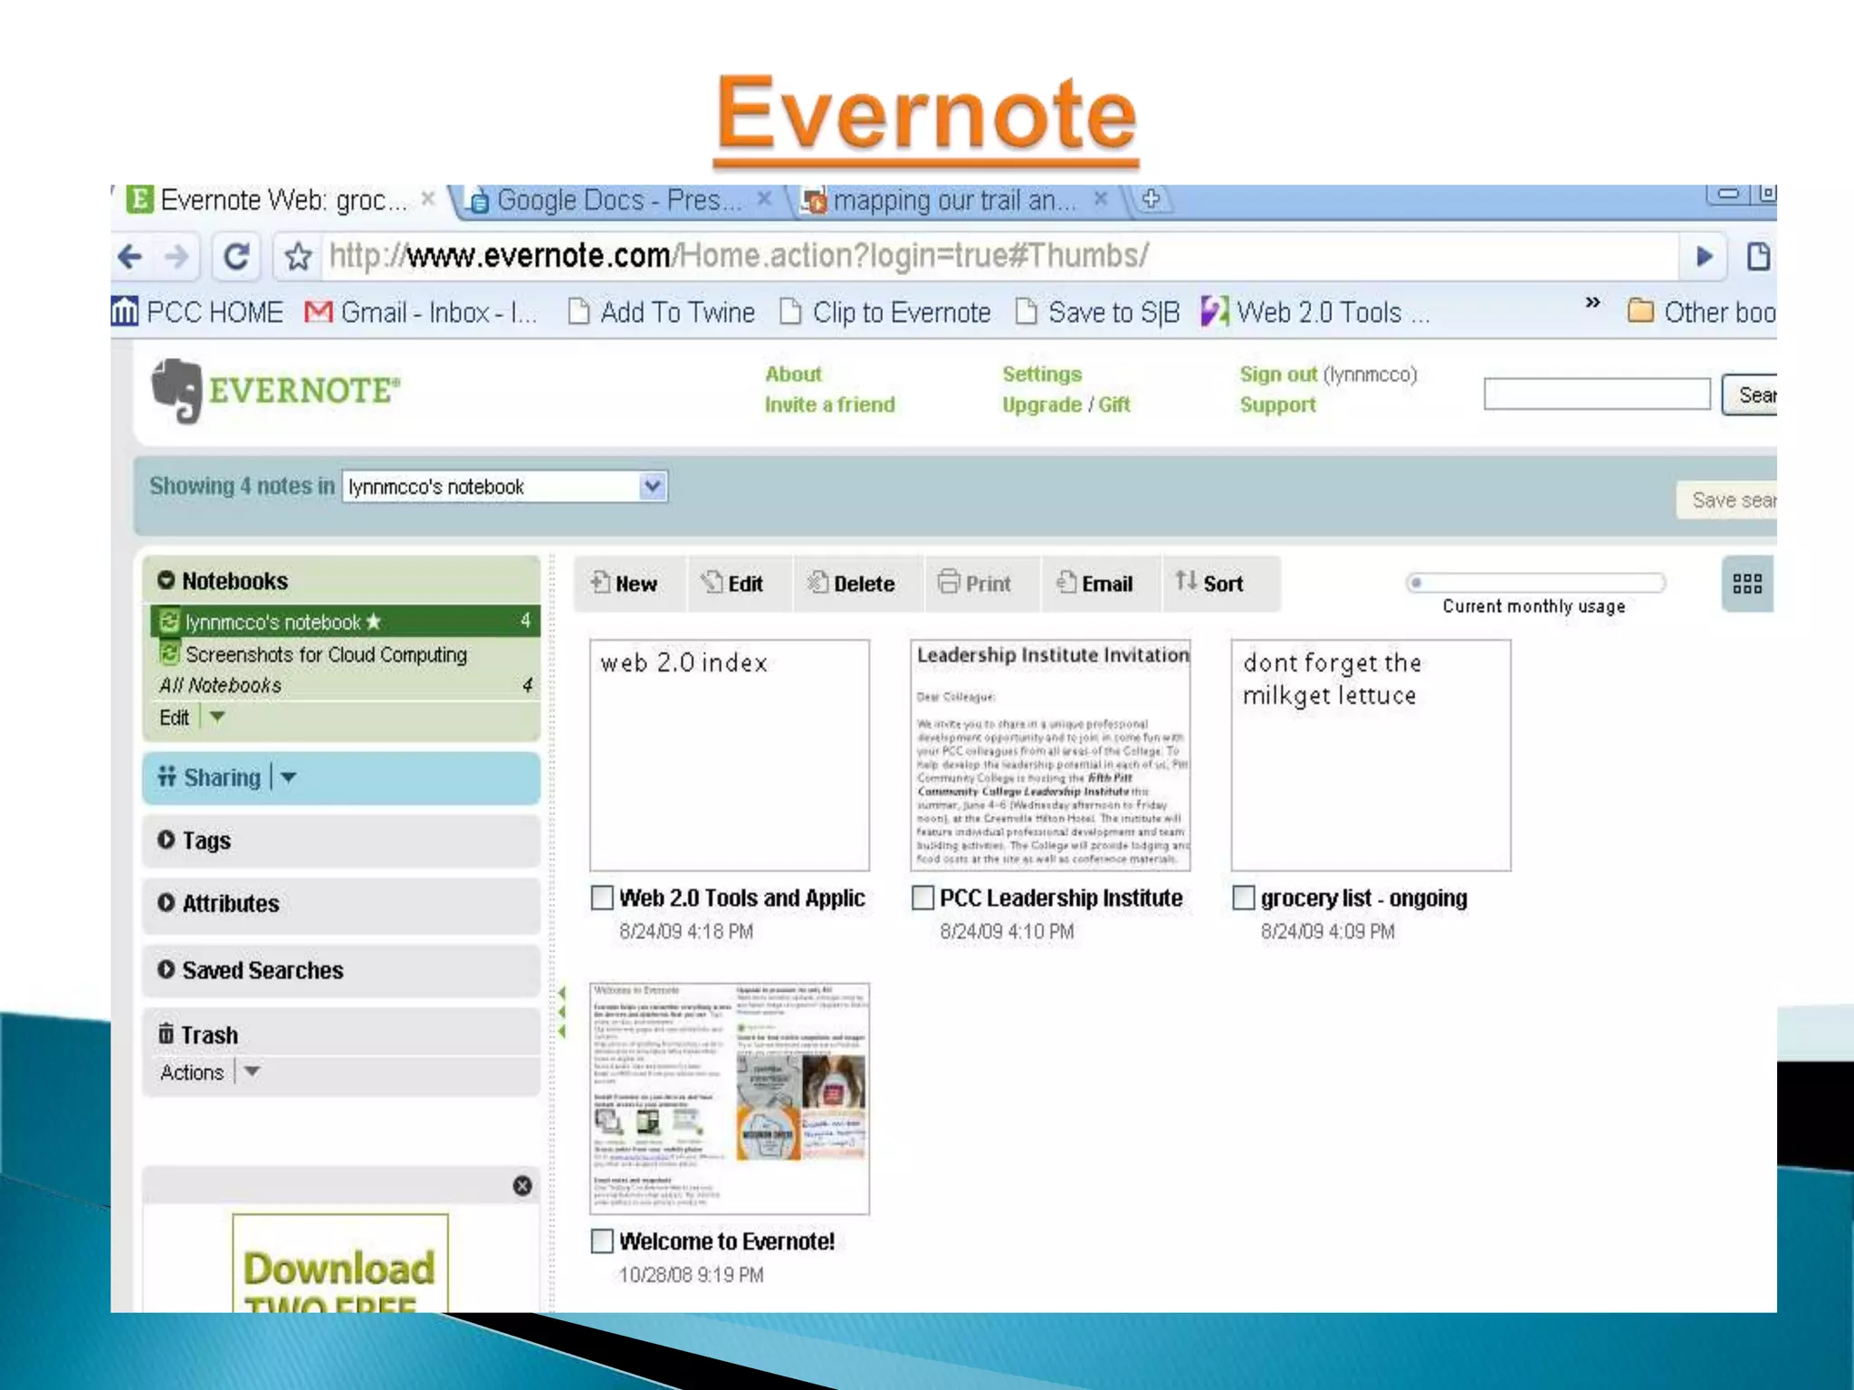Screen dimensions: 1854x1390
Task: Click Sort in note toolbar
Action: 1209,584
